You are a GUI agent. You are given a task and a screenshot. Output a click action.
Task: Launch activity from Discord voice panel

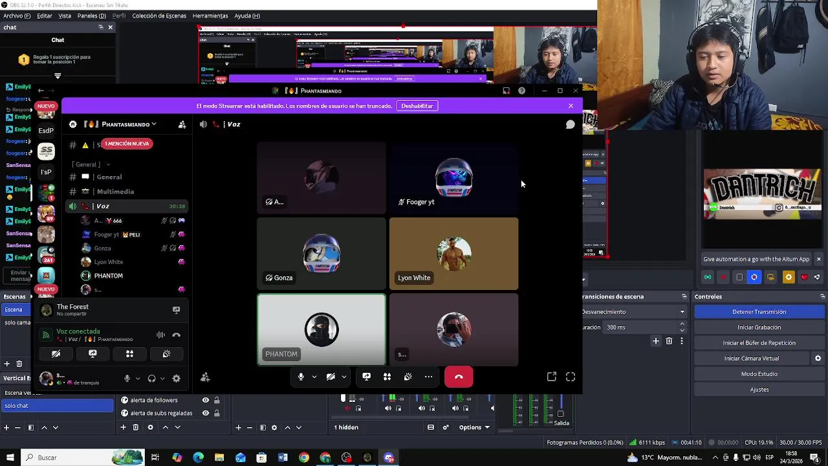point(129,354)
